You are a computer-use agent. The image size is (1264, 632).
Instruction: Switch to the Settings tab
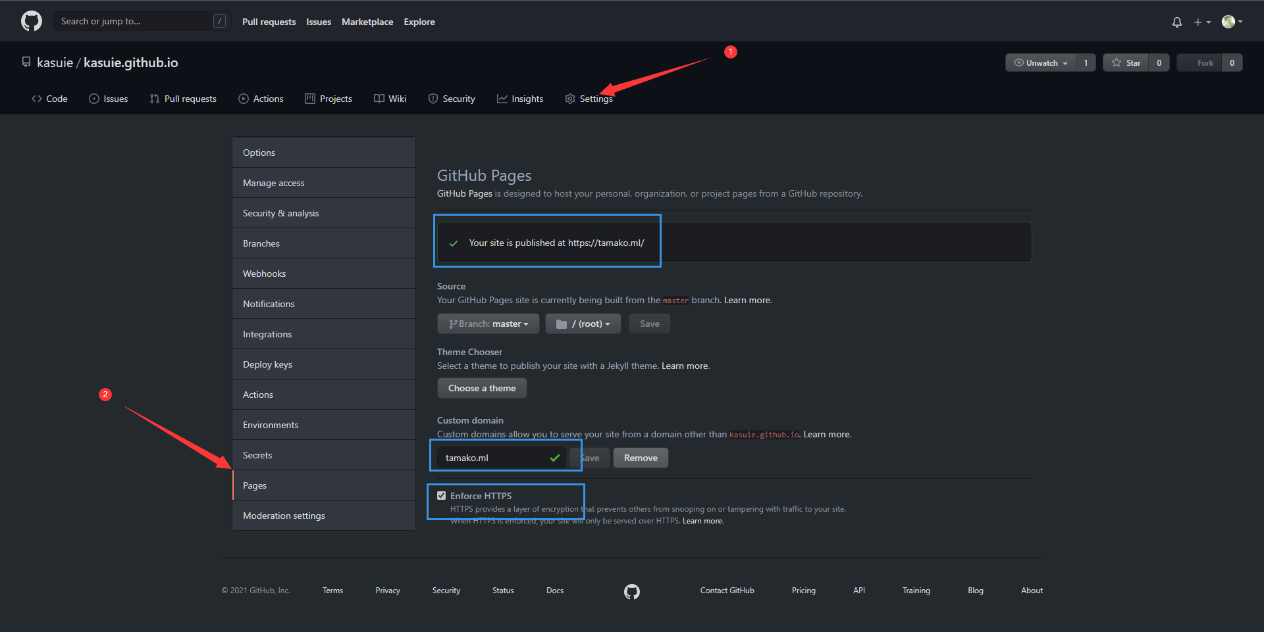coord(589,99)
